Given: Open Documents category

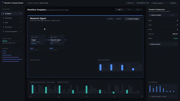Looking at the screenshot, I should point(12,27).
